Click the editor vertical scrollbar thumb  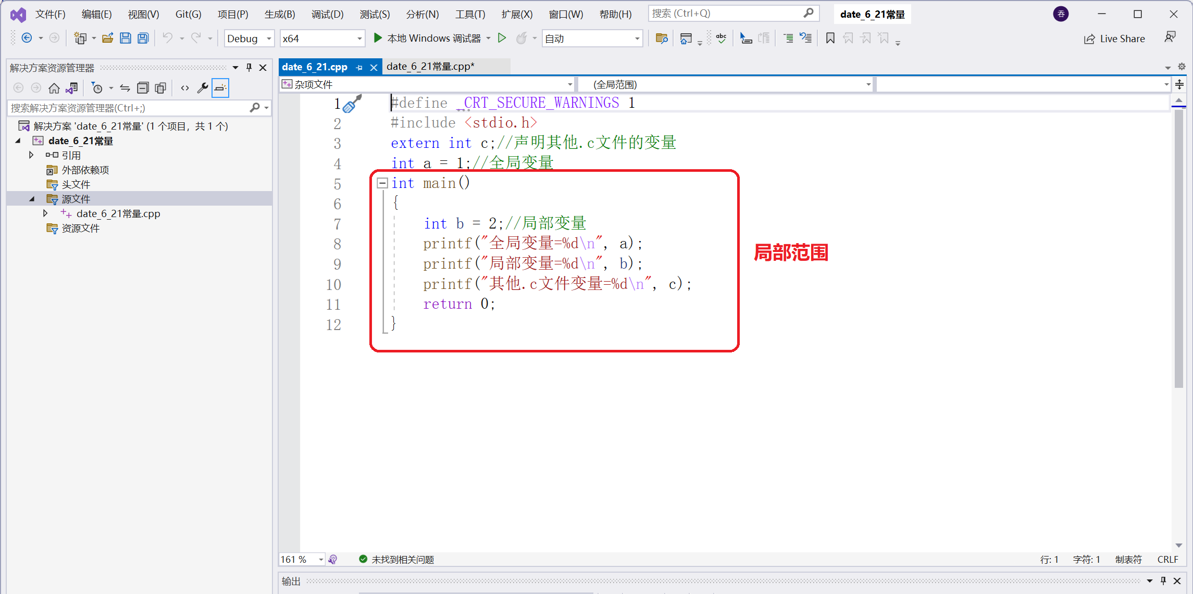click(x=1178, y=250)
